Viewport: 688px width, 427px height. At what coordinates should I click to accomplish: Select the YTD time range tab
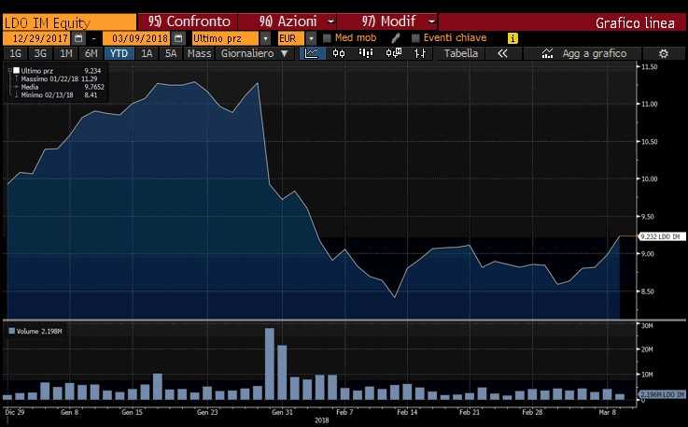pos(119,53)
